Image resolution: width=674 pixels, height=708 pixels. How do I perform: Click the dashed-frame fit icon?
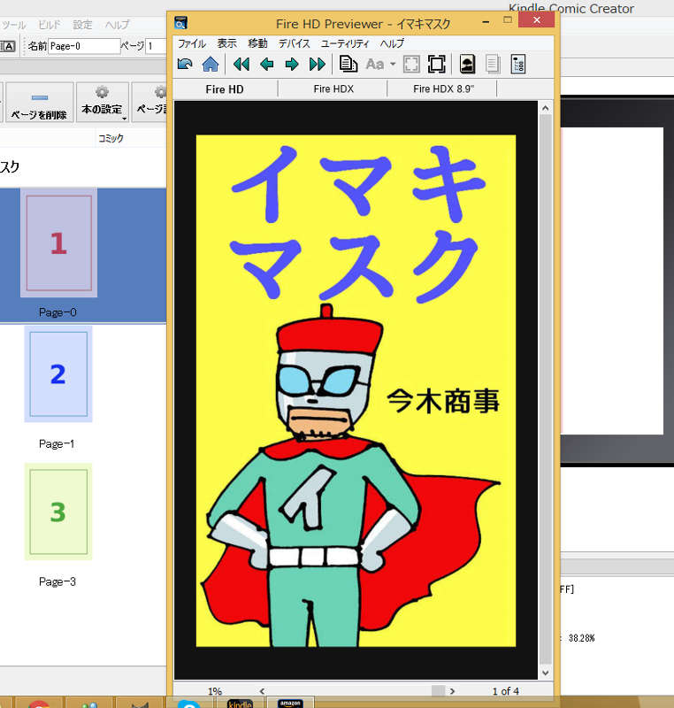click(411, 64)
